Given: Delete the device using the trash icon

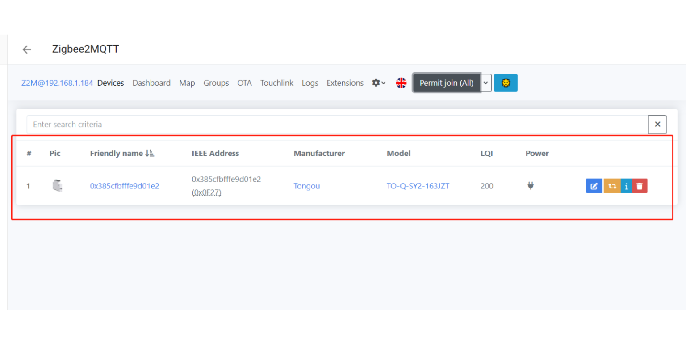Looking at the screenshot, I should (640, 186).
